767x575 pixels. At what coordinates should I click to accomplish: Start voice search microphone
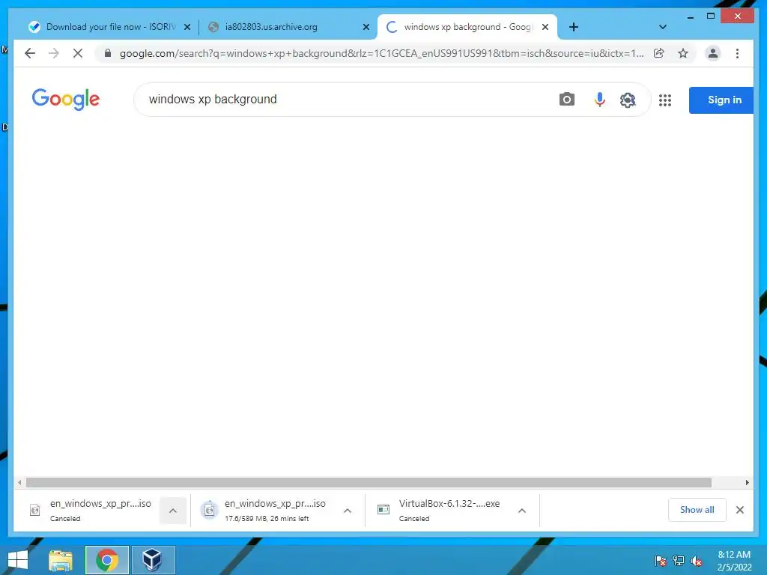point(599,100)
